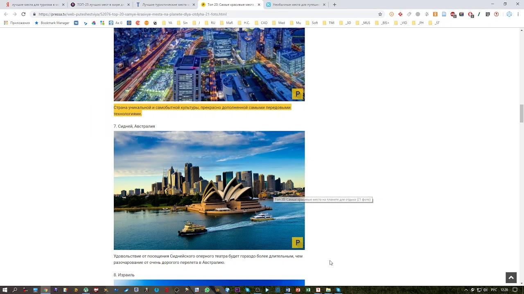
Task: Click the back-to-top arrow button
Action: point(511,278)
